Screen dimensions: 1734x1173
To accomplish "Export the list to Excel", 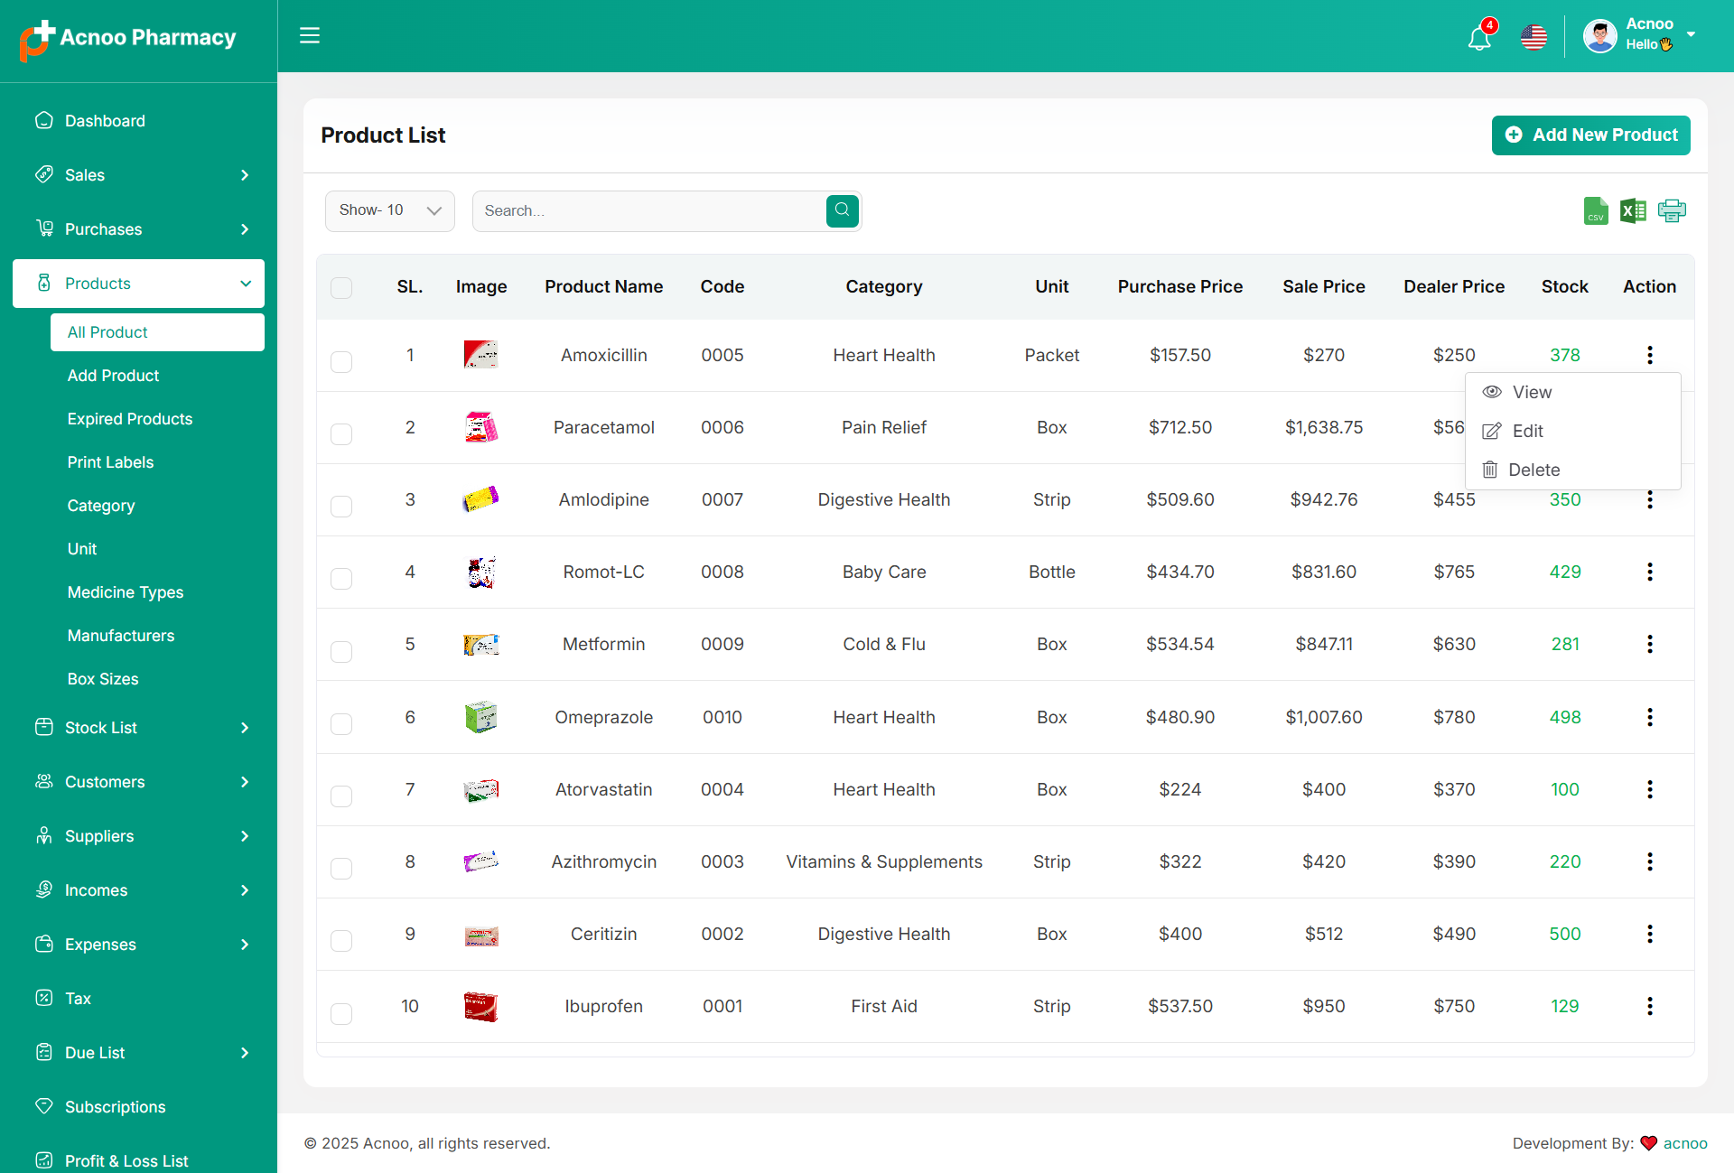I will coord(1633,211).
